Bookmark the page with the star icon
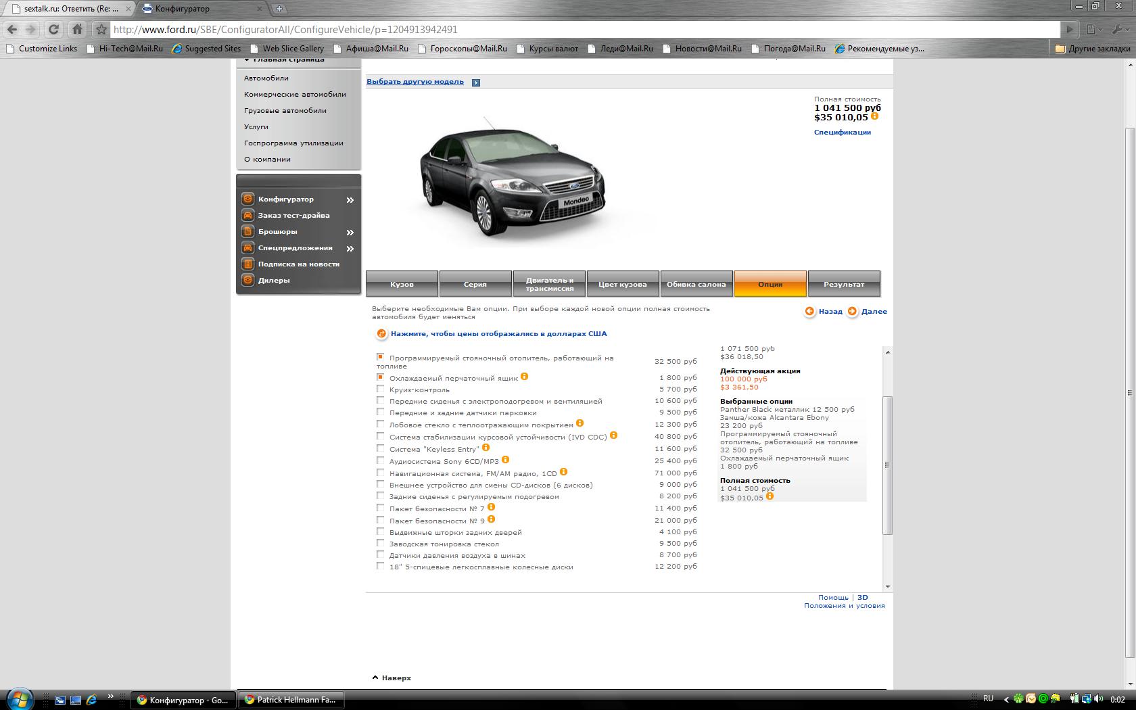 [101, 29]
